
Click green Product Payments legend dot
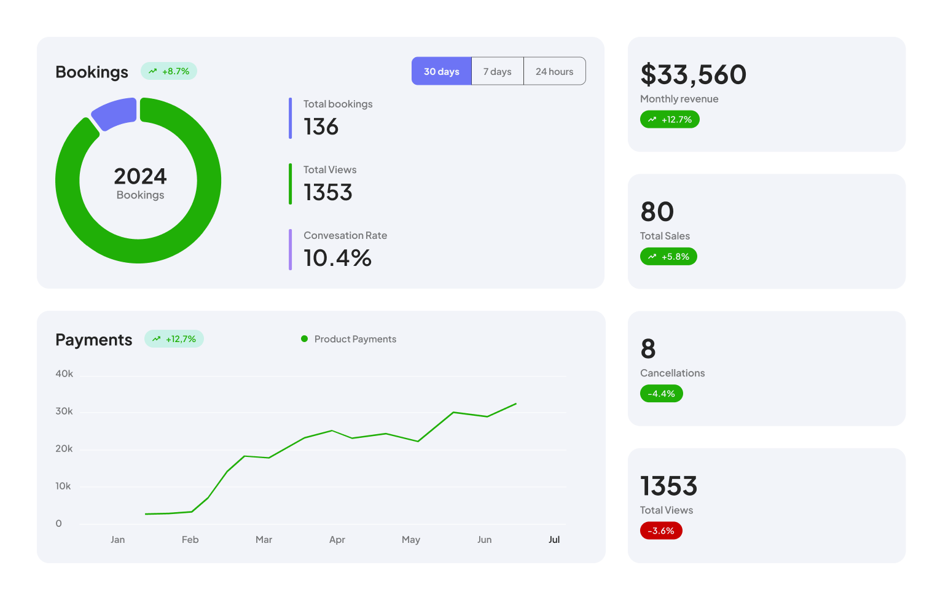(x=304, y=339)
